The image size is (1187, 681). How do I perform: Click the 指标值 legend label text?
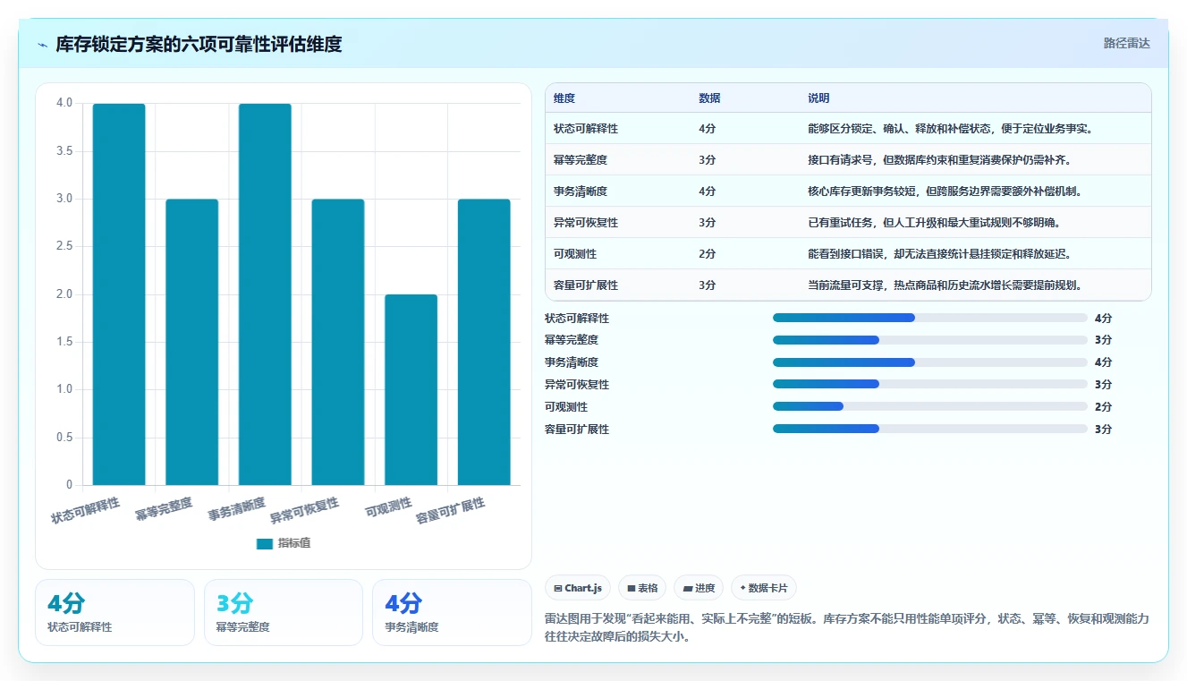click(294, 543)
